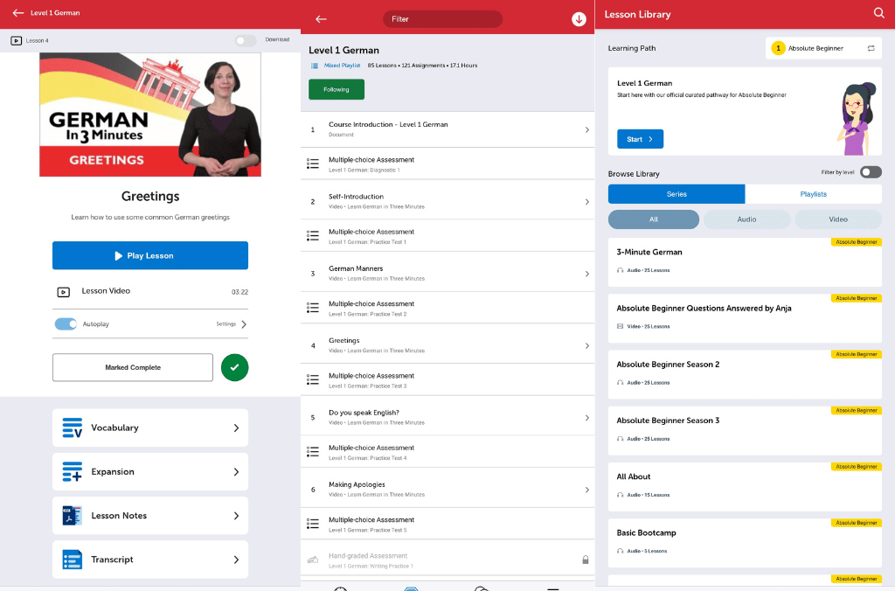Click the Transcript document icon
The height and width of the screenshot is (591, 895).
pyautogui.click(x=73, y=560)
